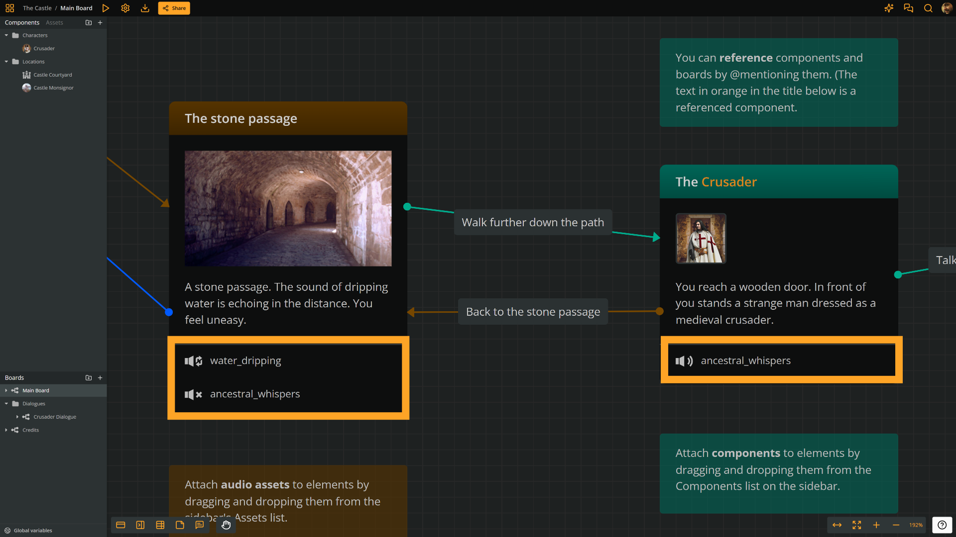Click the Share button
956x537 pixels.
pyautogui.click(x=174, y=8)
